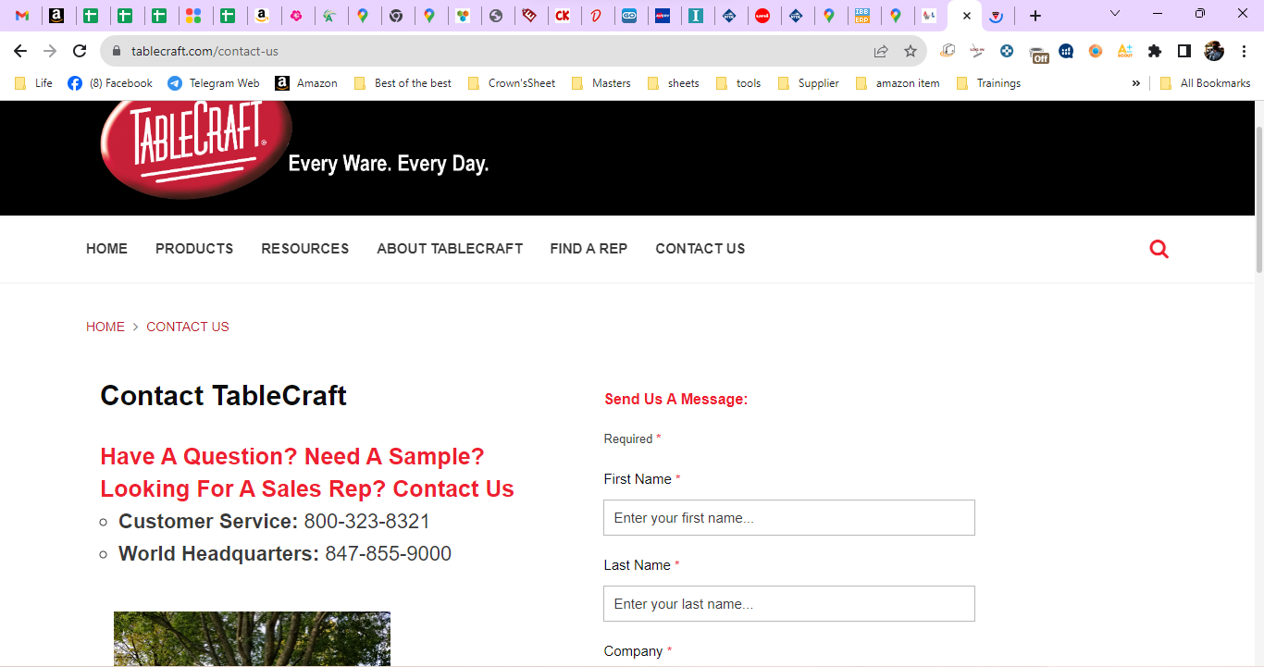Click the HOME breadcrumb link
Screen dimensions: 1264x667
(x=105, y=327)
